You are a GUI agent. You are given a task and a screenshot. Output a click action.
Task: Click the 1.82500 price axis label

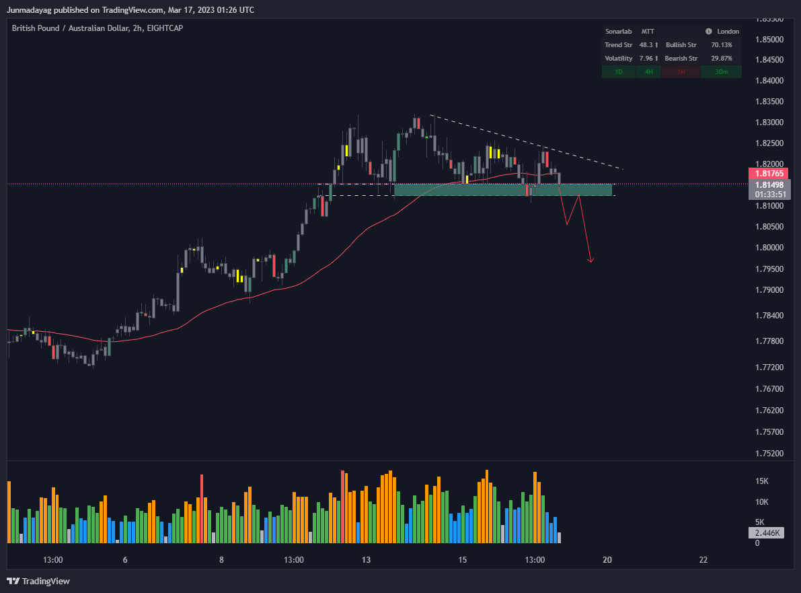[x=769, y=143]
